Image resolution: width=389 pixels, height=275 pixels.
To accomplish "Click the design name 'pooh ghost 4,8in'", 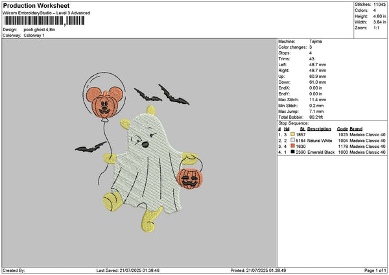I will click(x=40, y=30).
